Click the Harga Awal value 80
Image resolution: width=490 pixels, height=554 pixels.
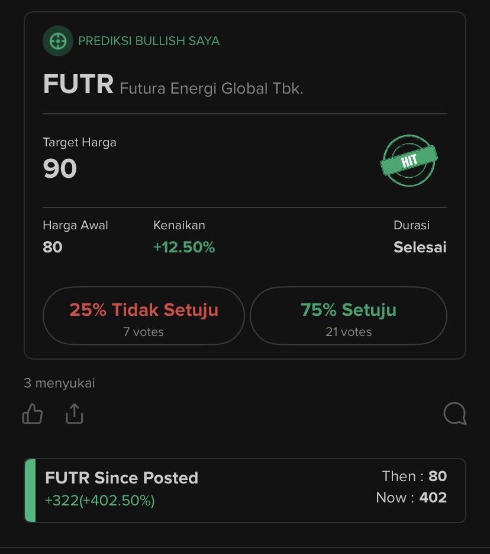pyautogui.click(x=53, y=247)
